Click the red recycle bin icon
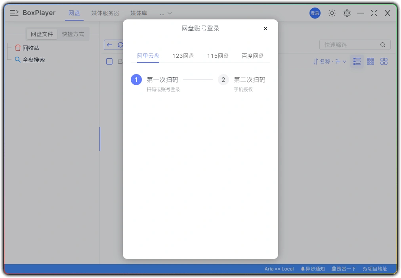The image size is (401, 278). coord(18,48)
